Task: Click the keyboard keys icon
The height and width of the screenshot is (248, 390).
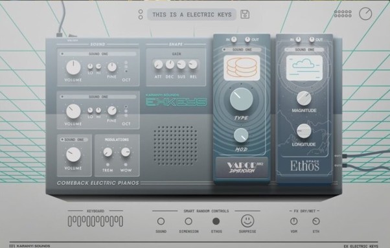Action: [x=95, y=221]
